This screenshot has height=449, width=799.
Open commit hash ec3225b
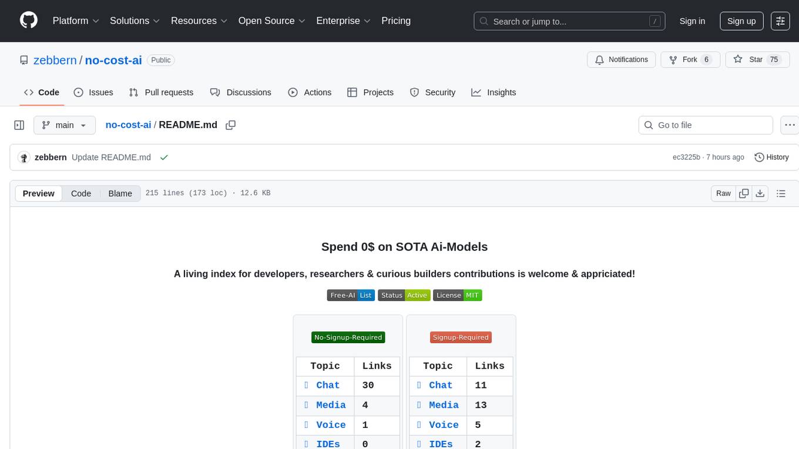tap(686, 158)
